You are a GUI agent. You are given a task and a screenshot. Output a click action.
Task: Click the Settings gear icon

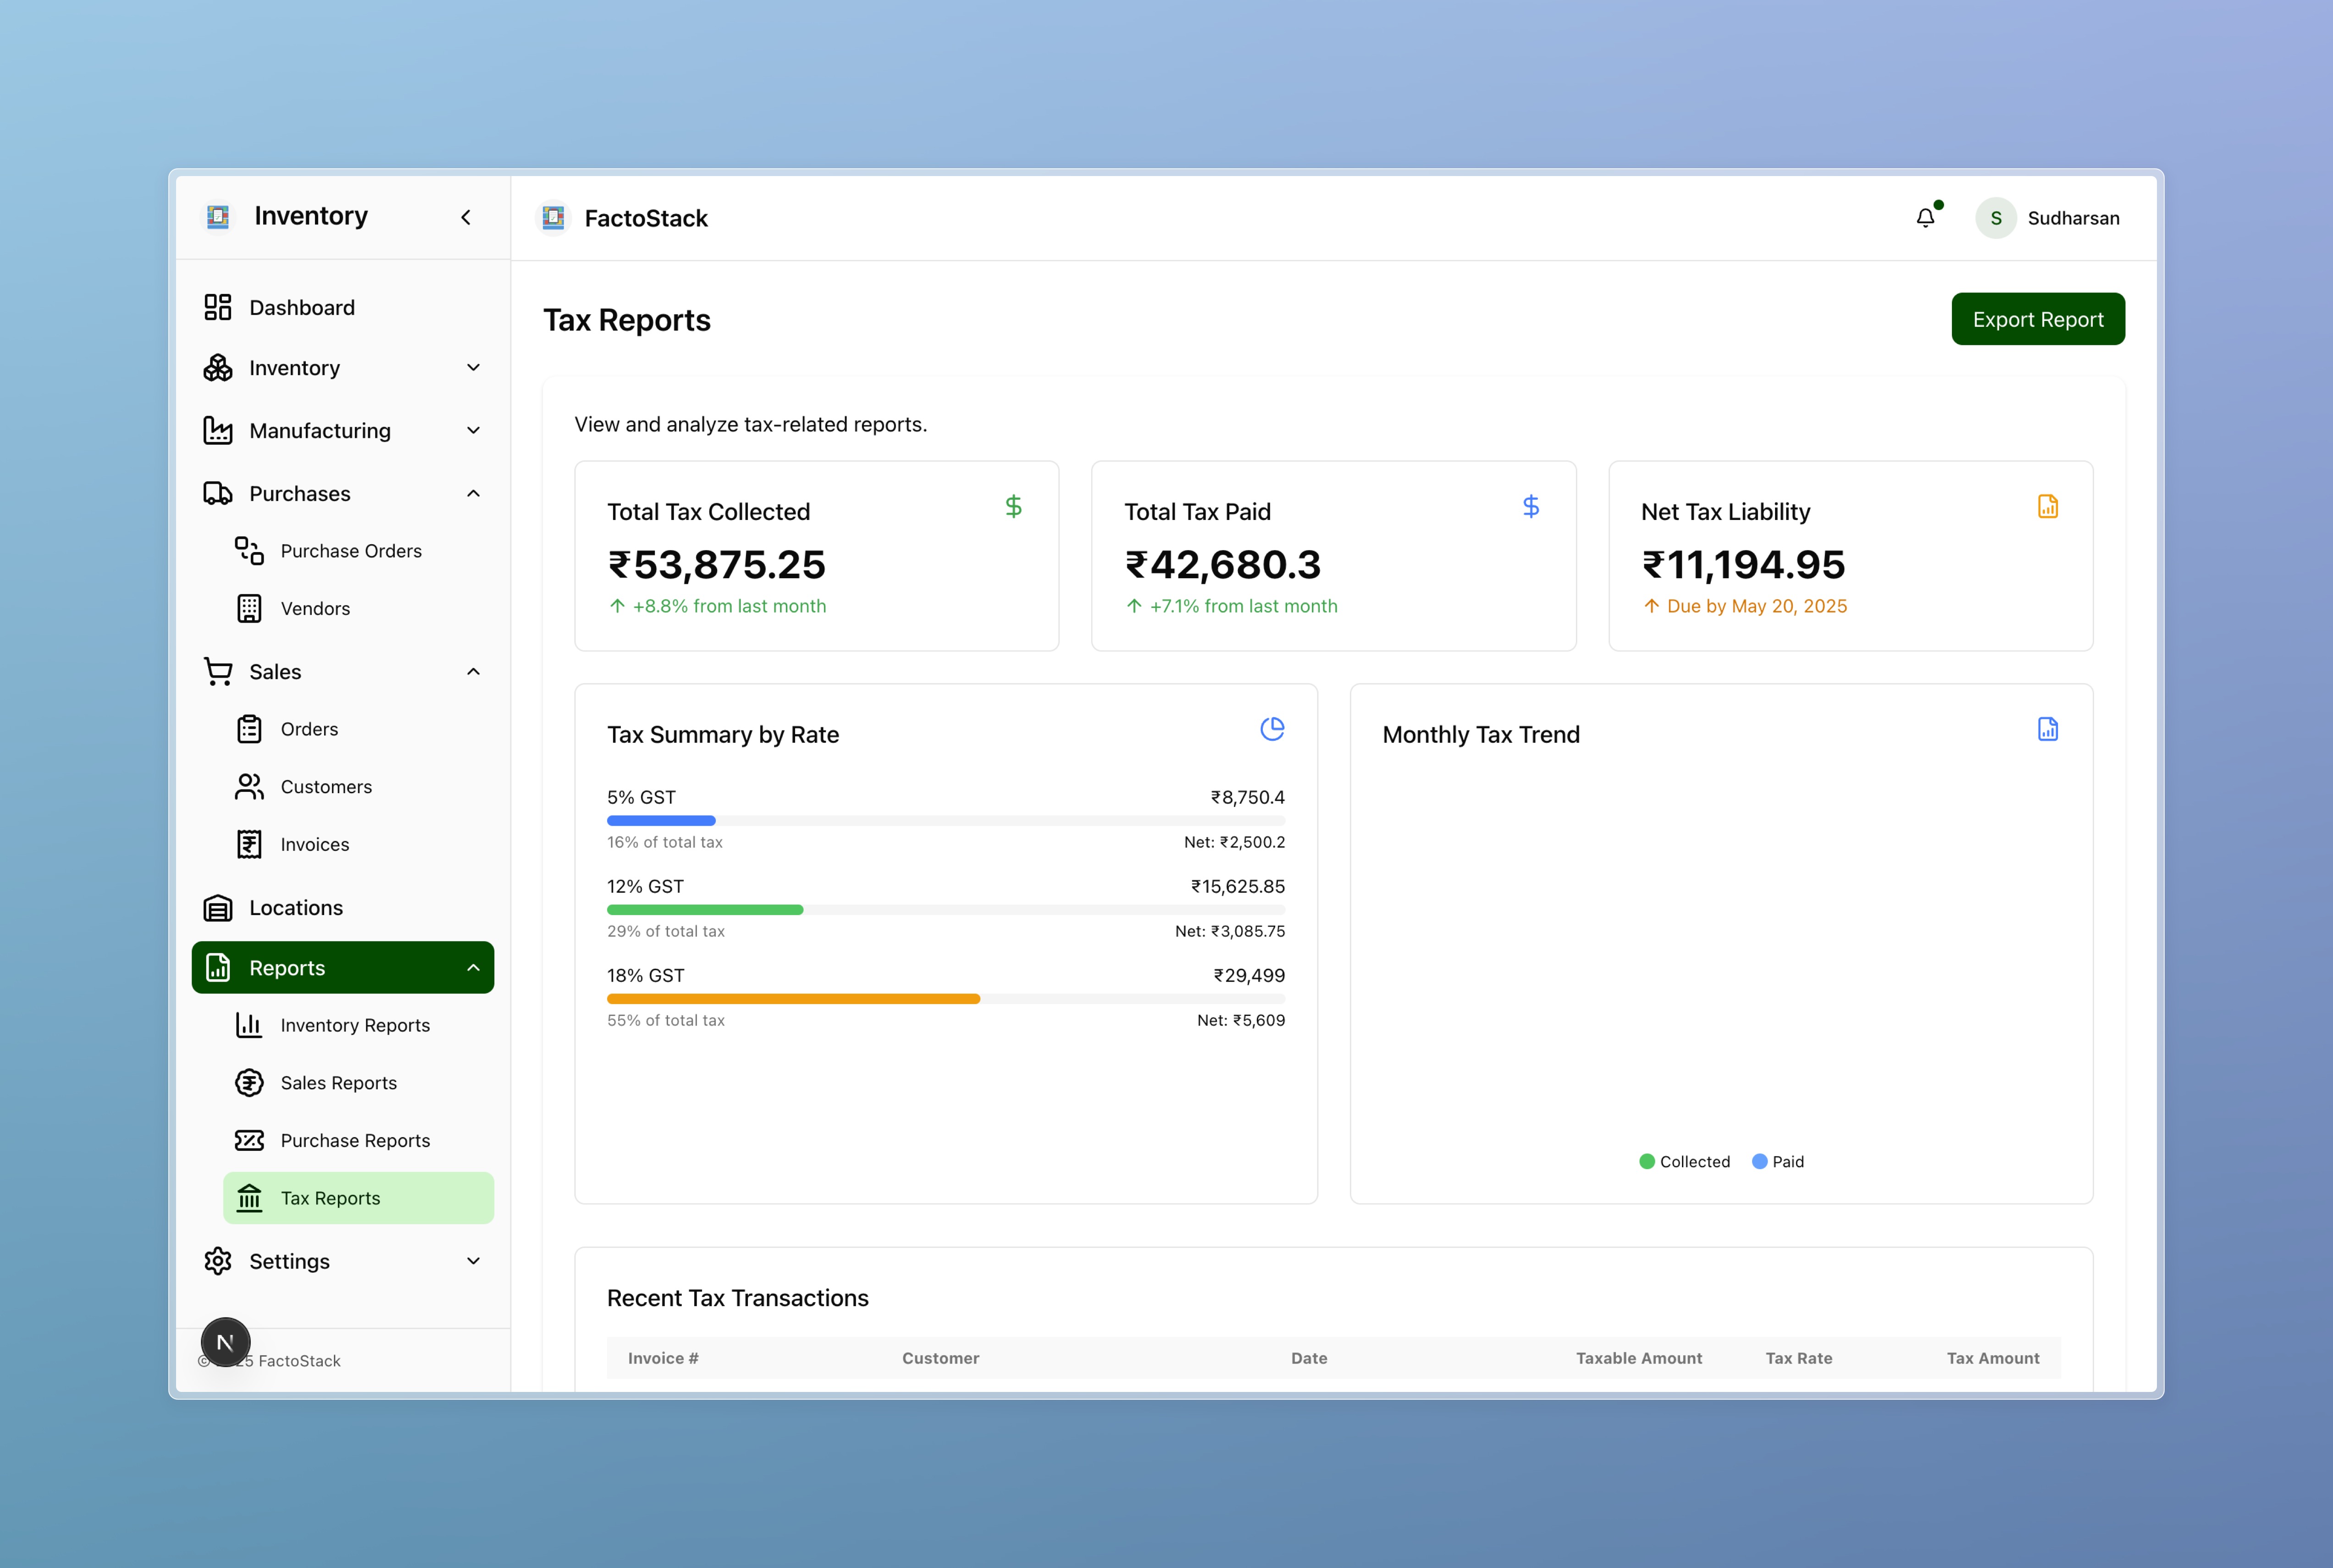[x=218, y=1261]
